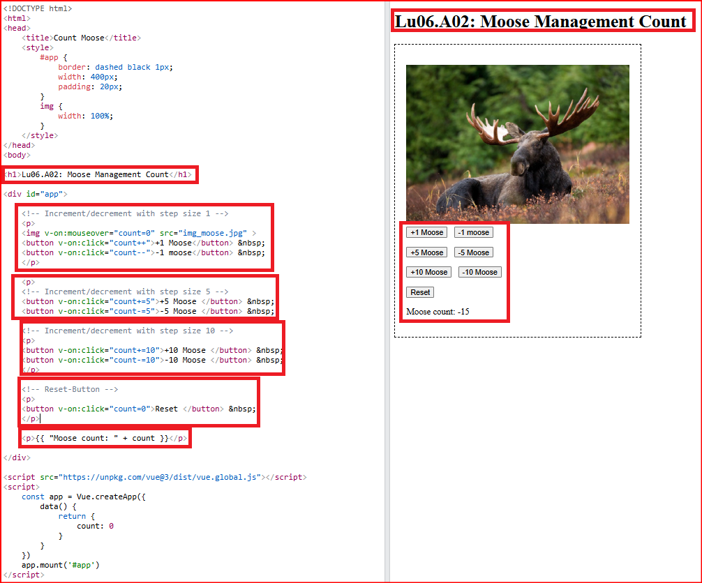702x583 pixels.
Task: Click the +10 Moose button
Action: [x=428, y=272]
